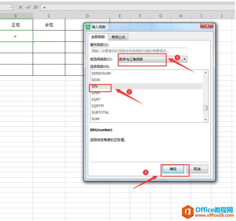Click into the formula bar input
The image size is (236, 221).
(x=138, y=7)
